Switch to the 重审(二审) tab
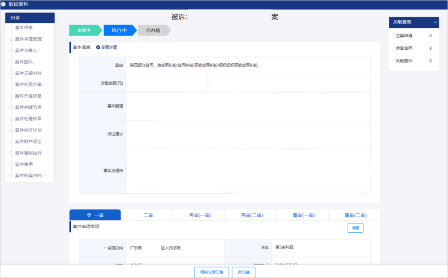This screenshot has width=448, height=278. pyautogui.click(x=355, y=215)
